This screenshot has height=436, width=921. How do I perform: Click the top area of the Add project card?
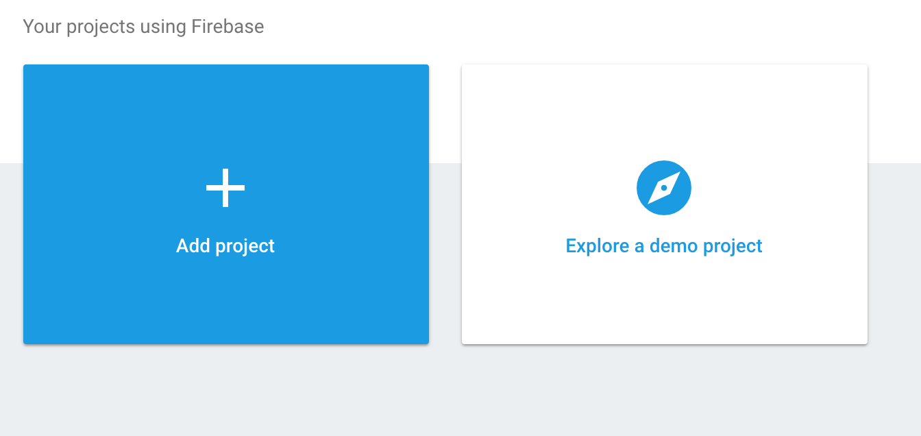tap(225, 96)
